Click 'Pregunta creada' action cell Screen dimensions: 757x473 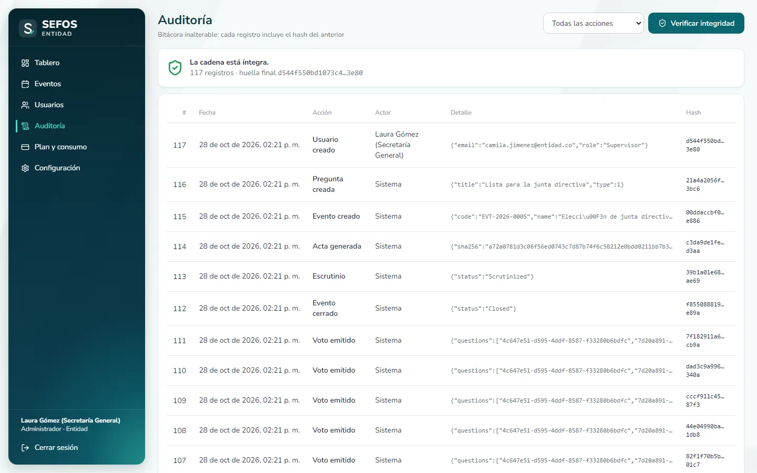click(328, 184)
